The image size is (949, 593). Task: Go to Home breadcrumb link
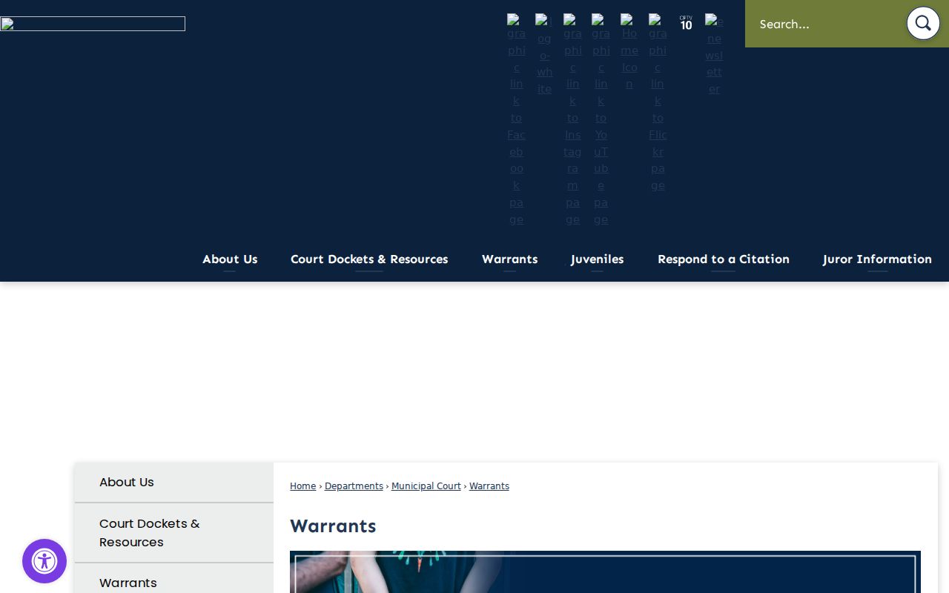point(302,486)
